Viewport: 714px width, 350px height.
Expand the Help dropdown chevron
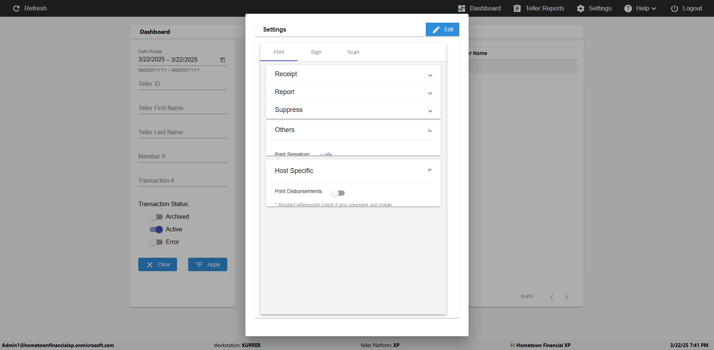pos(654,9)
